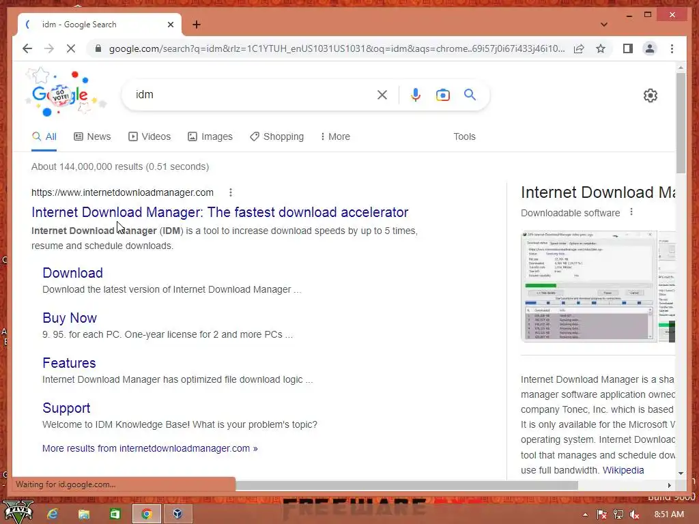Open a new browser tab
This screenshot has height=524, width=699.
click(197, 25)
